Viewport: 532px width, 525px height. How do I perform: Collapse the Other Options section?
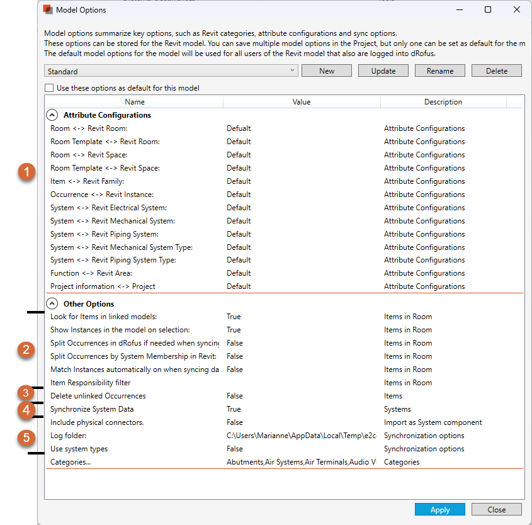[52, 303]
